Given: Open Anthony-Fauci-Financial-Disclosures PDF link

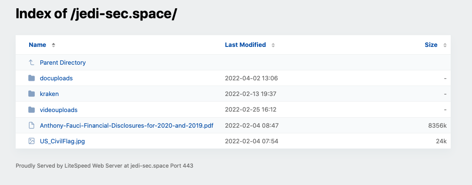Looking at the screenshot, I should [x=127, y=125].
